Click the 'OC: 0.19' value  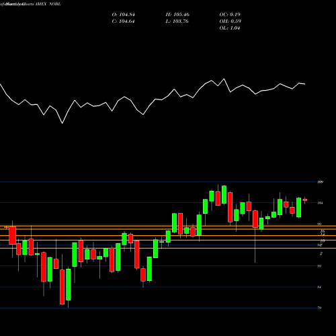pos(230,15)
